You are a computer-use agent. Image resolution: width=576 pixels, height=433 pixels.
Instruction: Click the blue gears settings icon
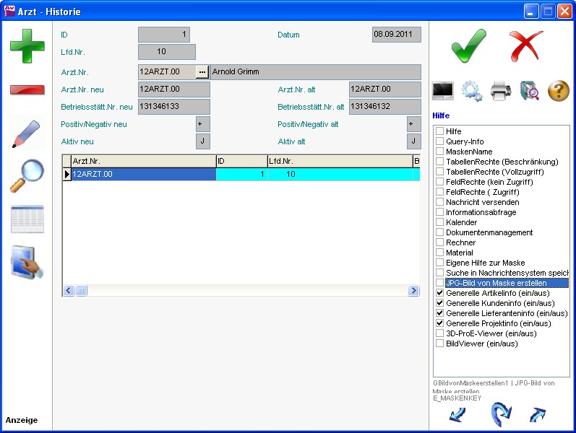click(x=472, y=91)
